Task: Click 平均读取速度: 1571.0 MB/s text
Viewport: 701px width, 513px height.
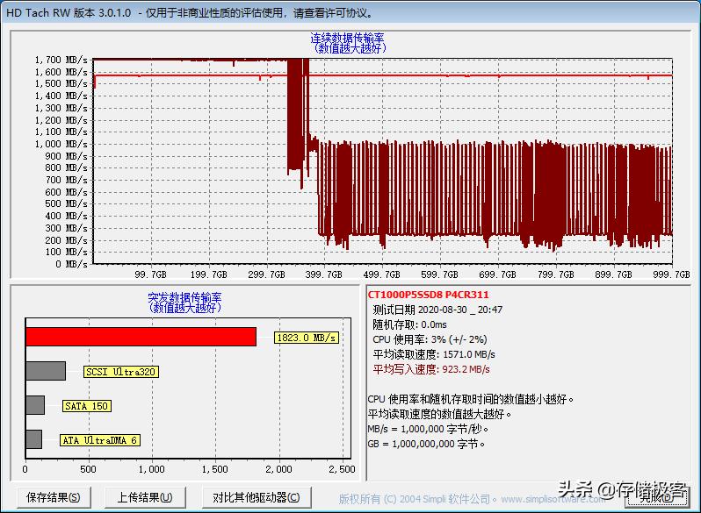Action: [434, 354]
